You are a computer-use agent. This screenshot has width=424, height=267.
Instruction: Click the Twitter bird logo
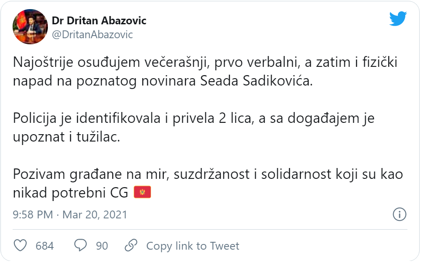tap(397, 18)
